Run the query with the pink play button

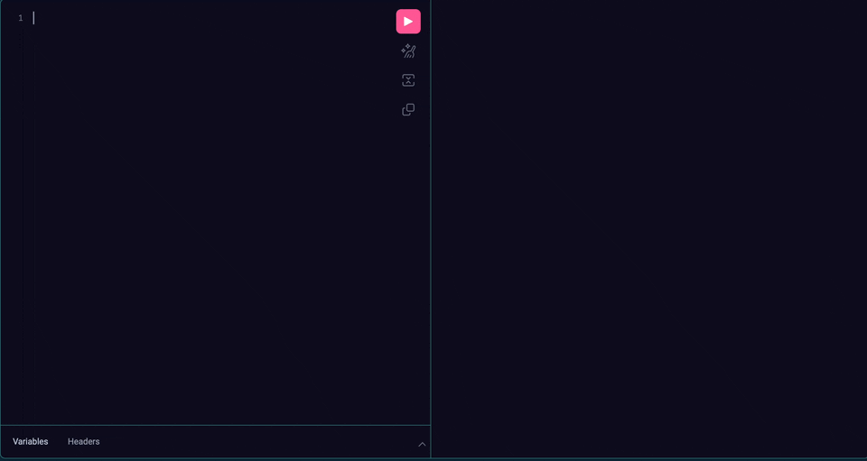(x=408, y=22)
